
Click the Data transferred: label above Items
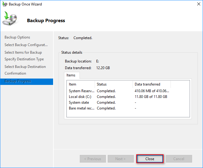[78, 68]
